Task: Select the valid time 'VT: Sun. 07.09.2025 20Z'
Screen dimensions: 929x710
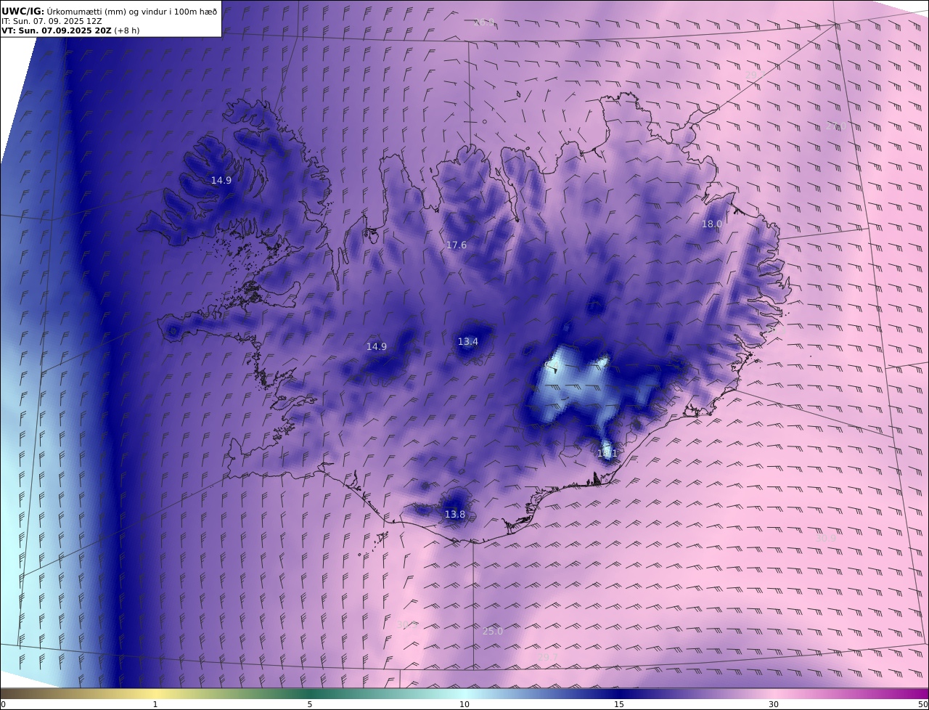Action: [57, 31]
